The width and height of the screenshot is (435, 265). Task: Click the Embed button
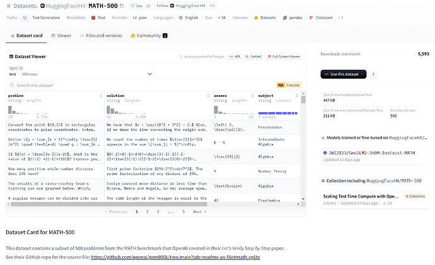pyautogui.click(x=253, y=56)
